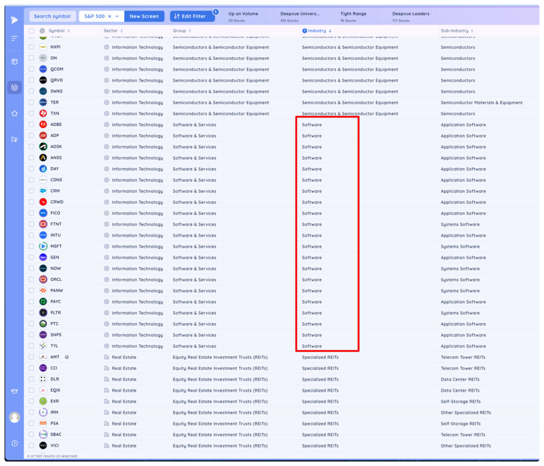Open the Tight Range screen tab

pos(353,16)
